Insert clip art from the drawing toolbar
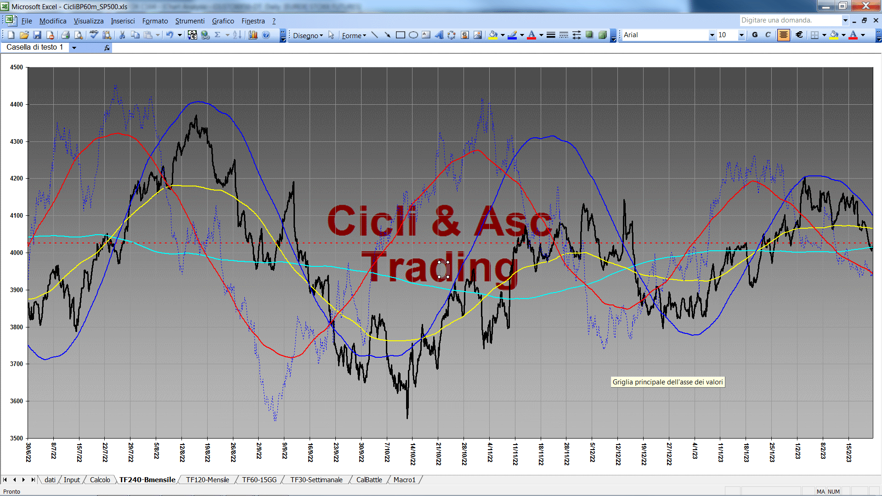The width and height of the screenshot is (882, 496). coord(465,35)
